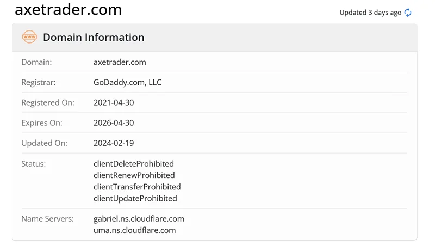The width and height of the screenshot is (435, 245).
Task: Click the updated date 2024-02-19
Action: tap(114, 143)
